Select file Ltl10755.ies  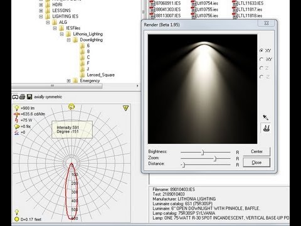pyautogui.click(x=204, y=9)
